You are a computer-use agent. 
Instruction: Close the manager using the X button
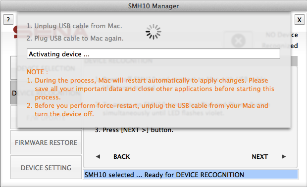pos(299,20)
